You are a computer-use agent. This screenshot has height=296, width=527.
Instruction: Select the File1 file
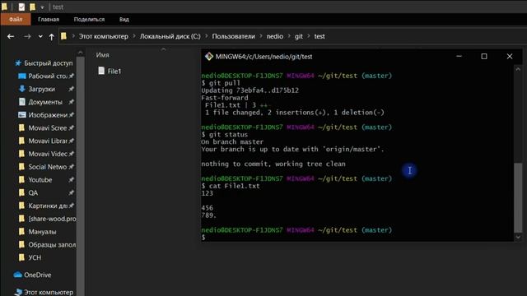pyautogui.click(x=114, y=72)
